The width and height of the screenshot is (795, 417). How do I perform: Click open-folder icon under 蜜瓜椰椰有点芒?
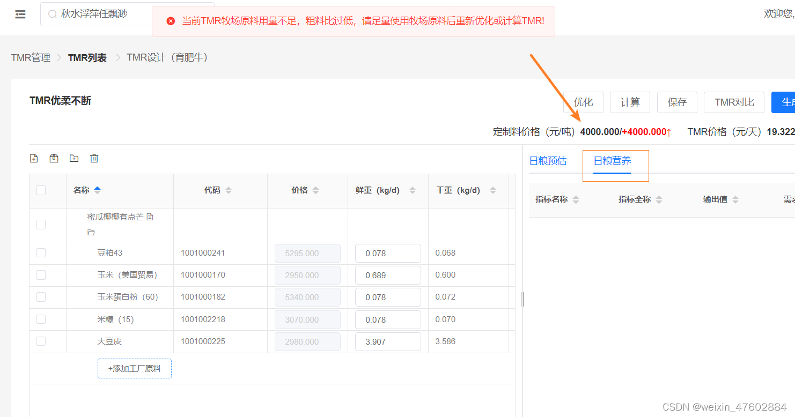pyautogui.click(x=91, y=233)
